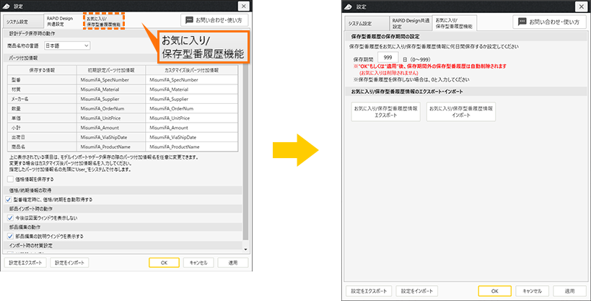Close the right 設定 window with the X

(x=581, y=6)
